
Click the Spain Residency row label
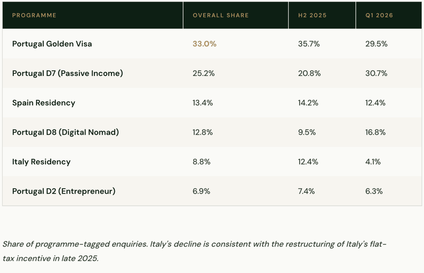point(44,103)
